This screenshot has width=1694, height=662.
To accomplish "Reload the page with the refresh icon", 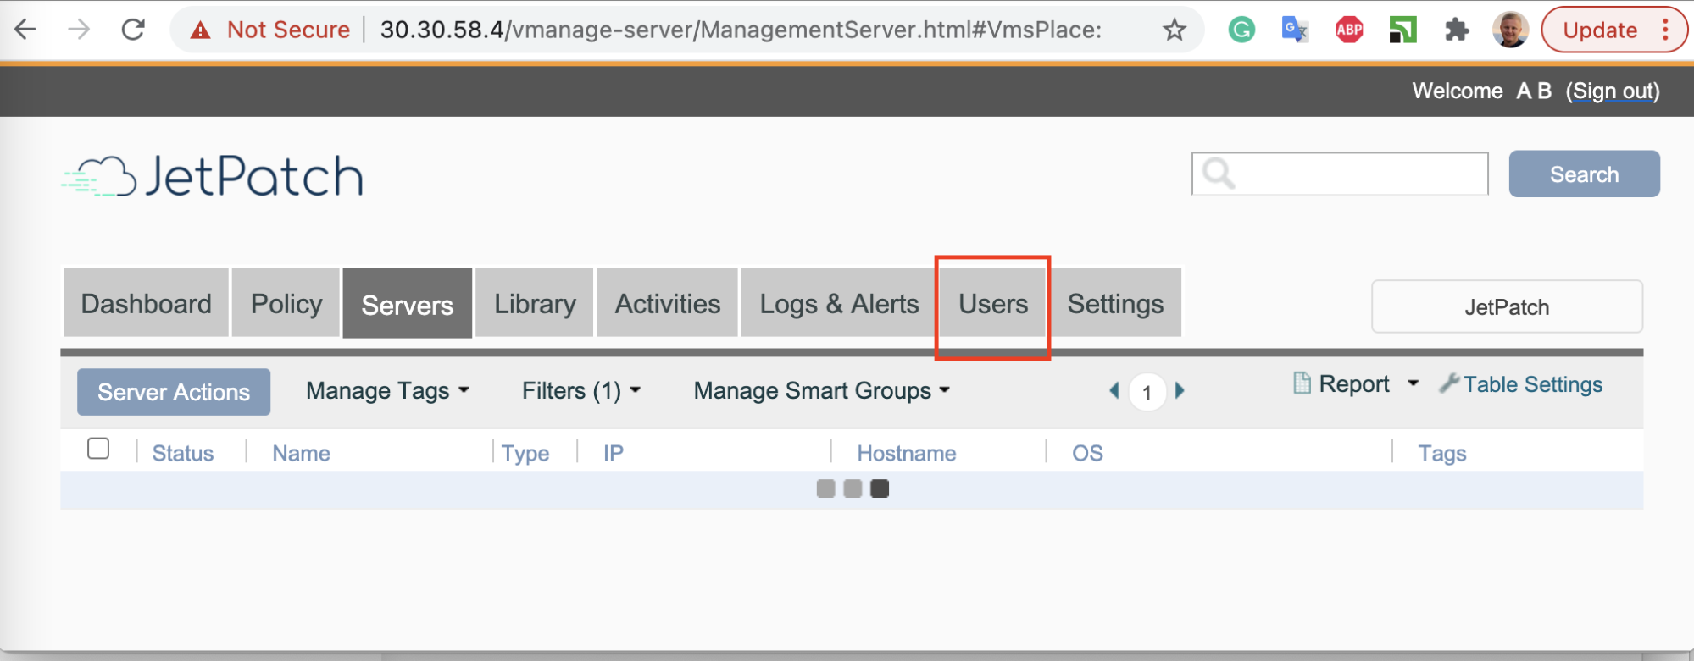I will tap(133, 30).
